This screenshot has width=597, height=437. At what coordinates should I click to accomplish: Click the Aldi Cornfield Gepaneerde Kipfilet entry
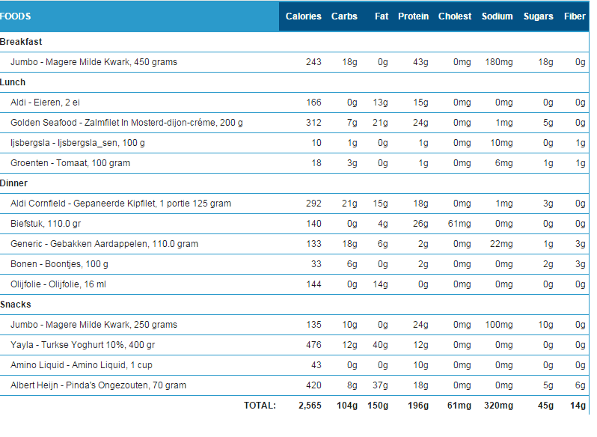[120, 204]
